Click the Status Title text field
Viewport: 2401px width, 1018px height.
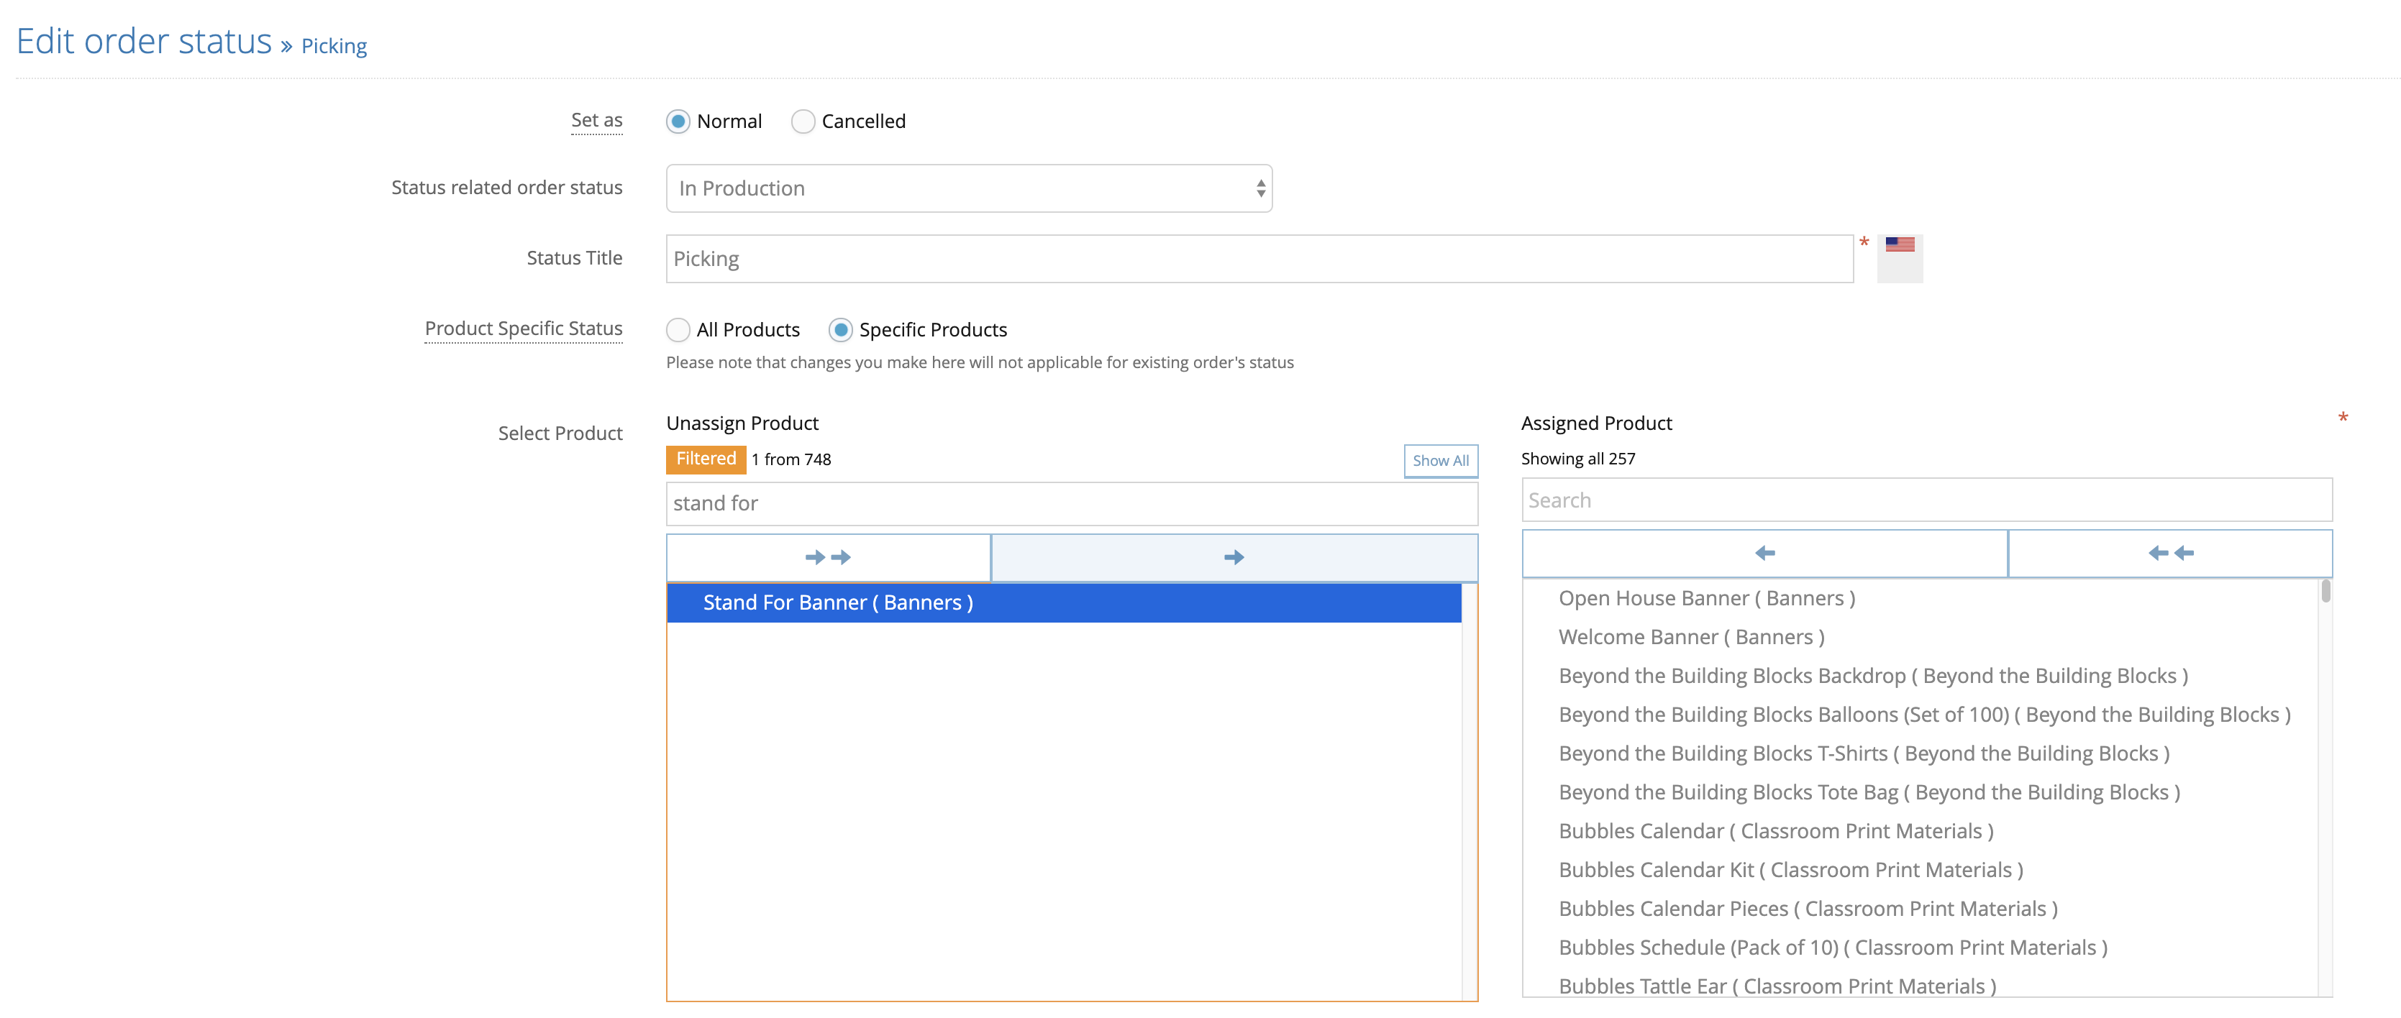(1258, 259)
